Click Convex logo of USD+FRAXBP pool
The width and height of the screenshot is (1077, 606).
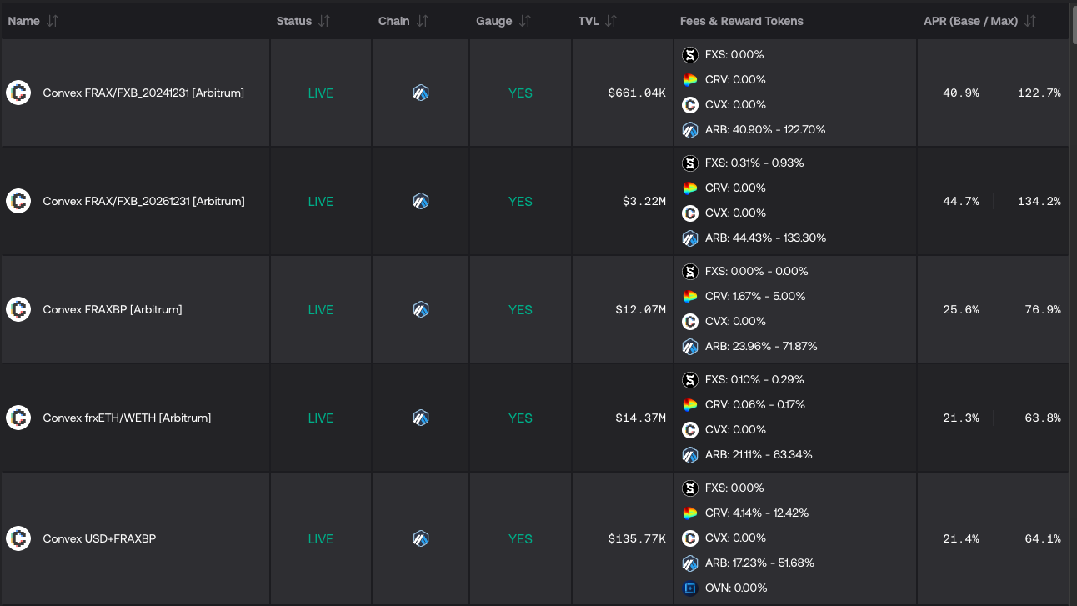[18, 538]
